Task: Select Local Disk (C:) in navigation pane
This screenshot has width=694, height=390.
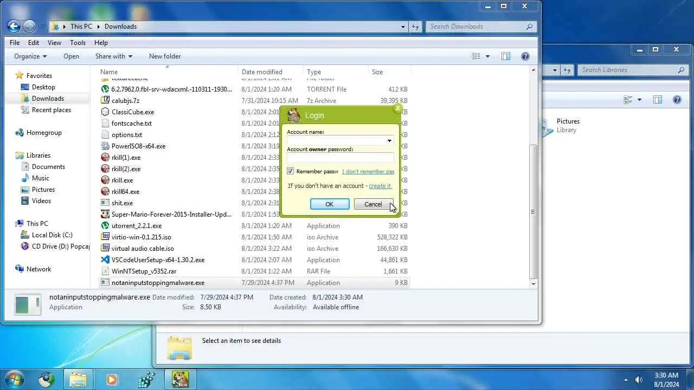Action: [52, 235]
